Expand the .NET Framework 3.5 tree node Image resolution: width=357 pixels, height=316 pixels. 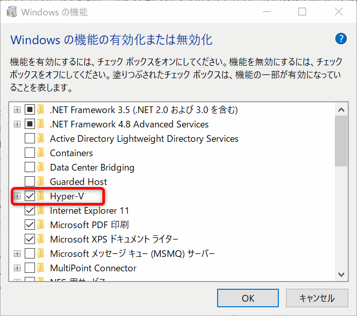(17, 110)
